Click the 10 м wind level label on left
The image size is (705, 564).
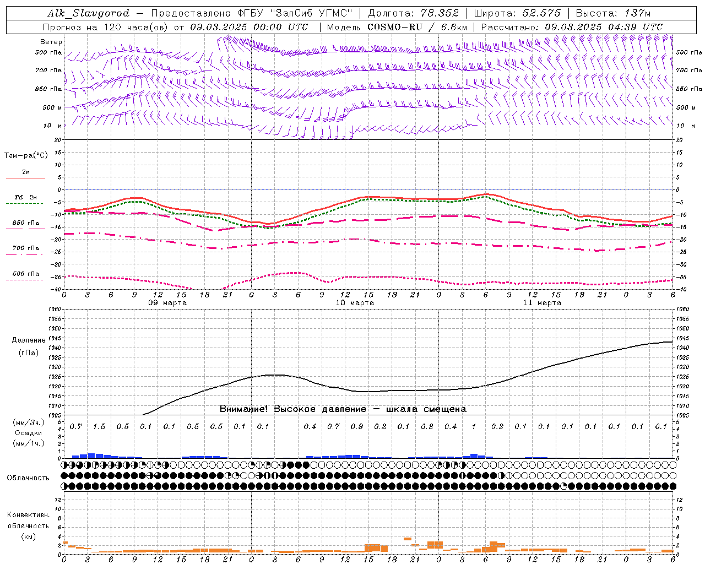(53, 126)
